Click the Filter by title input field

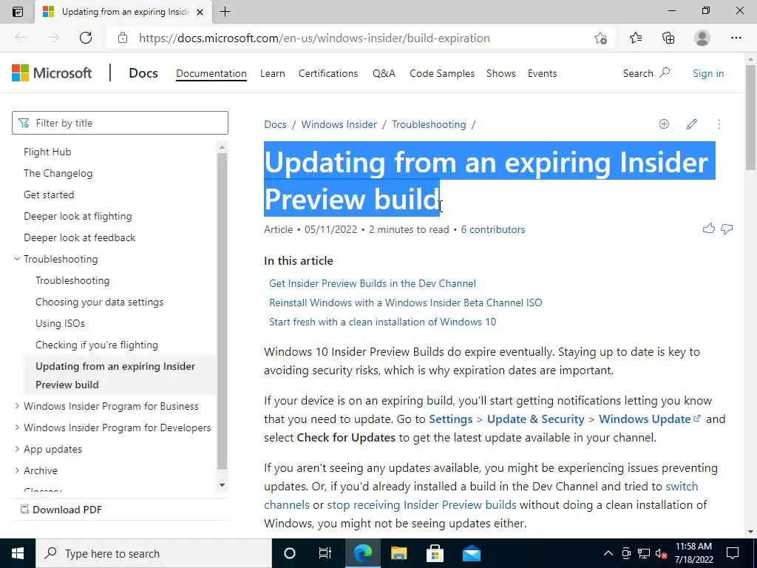tap(120, 123)
